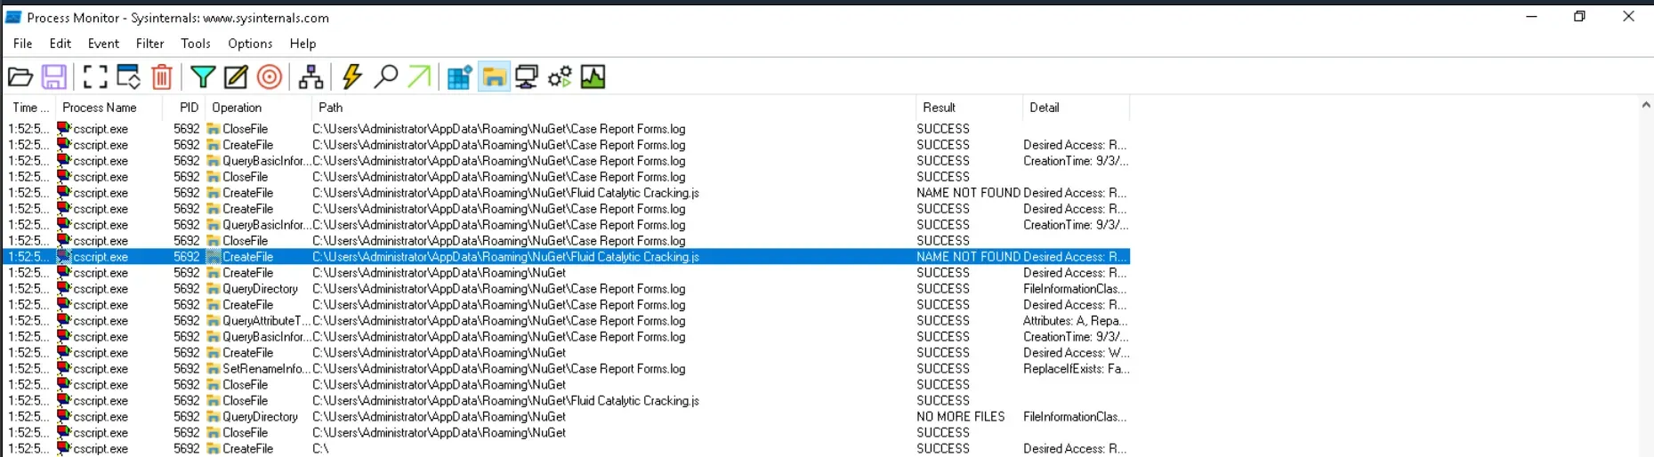
Task: Open the File menu
Action: (x=23, y=44)
